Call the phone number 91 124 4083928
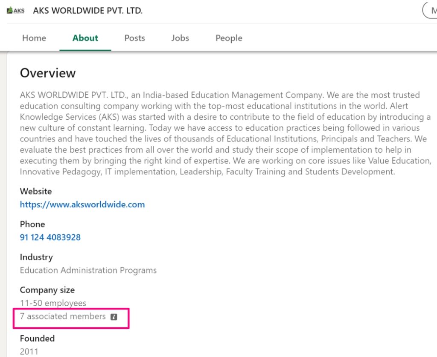Screen dimensions: 437x357 coord(50,237)
